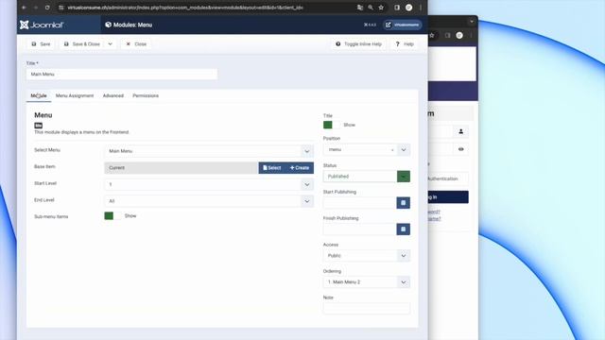The image size is (605, 340).
Task: Toggle the module Title Show switch
Action: [x=332, y=125]
